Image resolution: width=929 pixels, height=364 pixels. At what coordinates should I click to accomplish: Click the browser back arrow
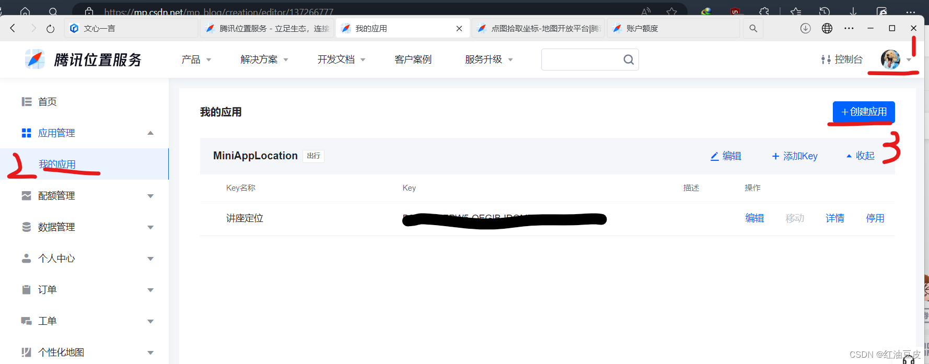(13, 28)
